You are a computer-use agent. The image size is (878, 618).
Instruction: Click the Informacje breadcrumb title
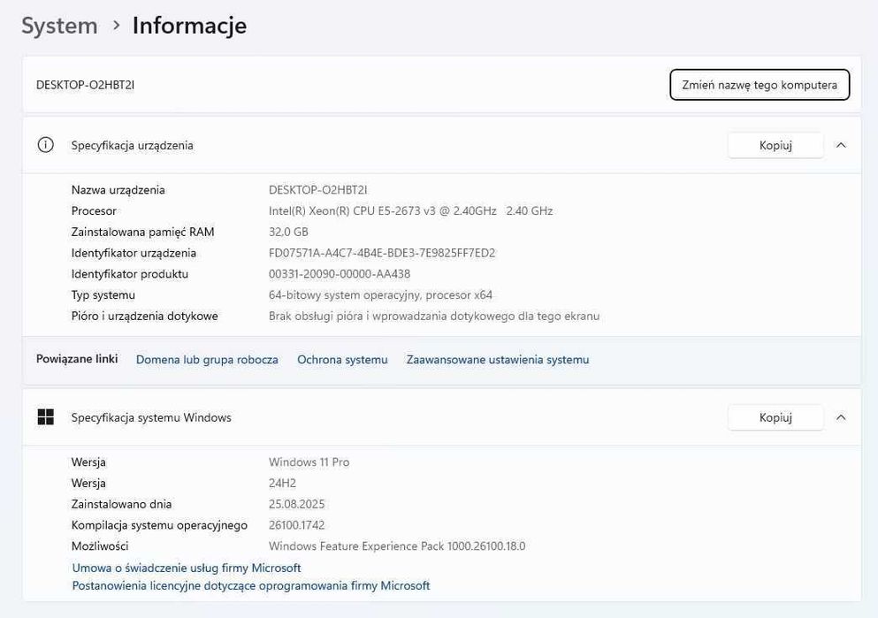(189, 26)
